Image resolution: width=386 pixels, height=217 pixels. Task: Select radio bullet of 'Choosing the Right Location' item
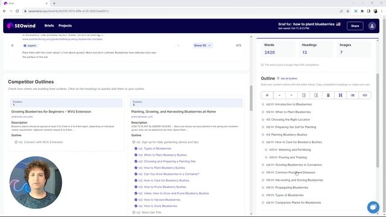263,119
